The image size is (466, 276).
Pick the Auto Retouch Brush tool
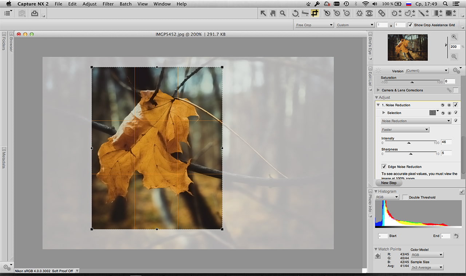(x=382, y=13)
